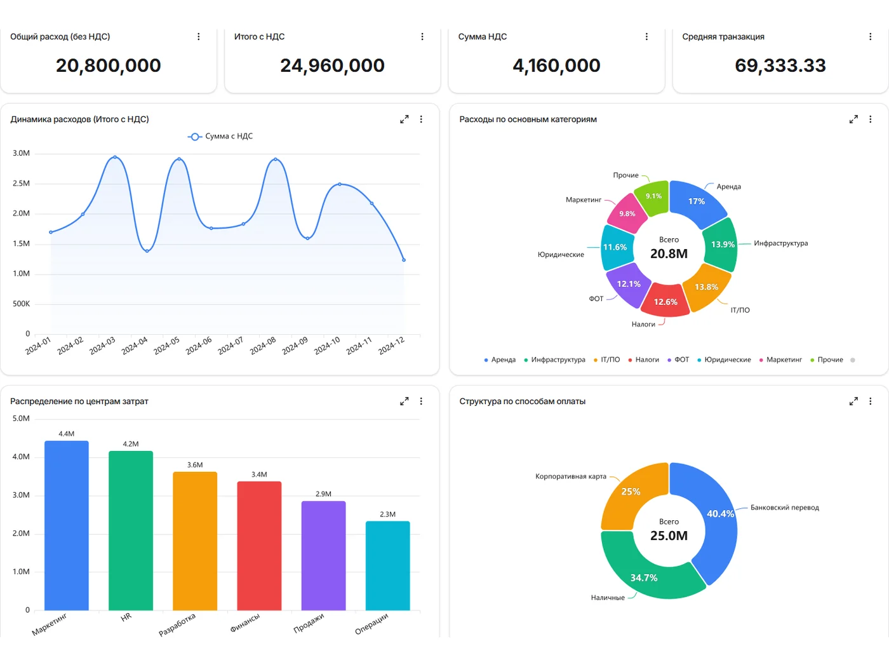Select the Корпоративная карта 25% segment

tap(631, 492)
